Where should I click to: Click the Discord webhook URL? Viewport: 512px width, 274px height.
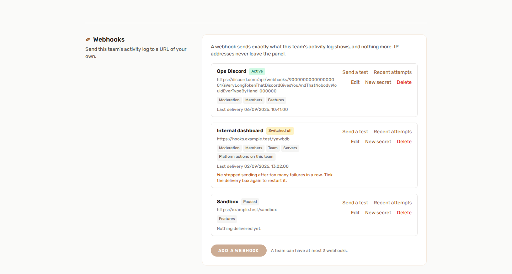pos(277,85)
